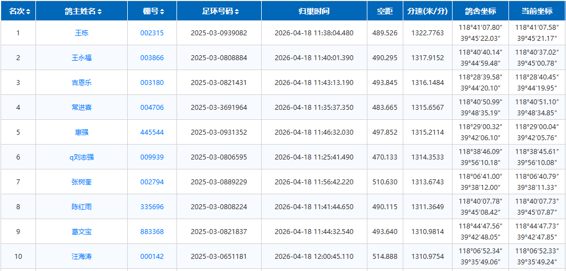Click the 空距 column header
This screenshot has height=271, width=566.
tap(385, 11)
